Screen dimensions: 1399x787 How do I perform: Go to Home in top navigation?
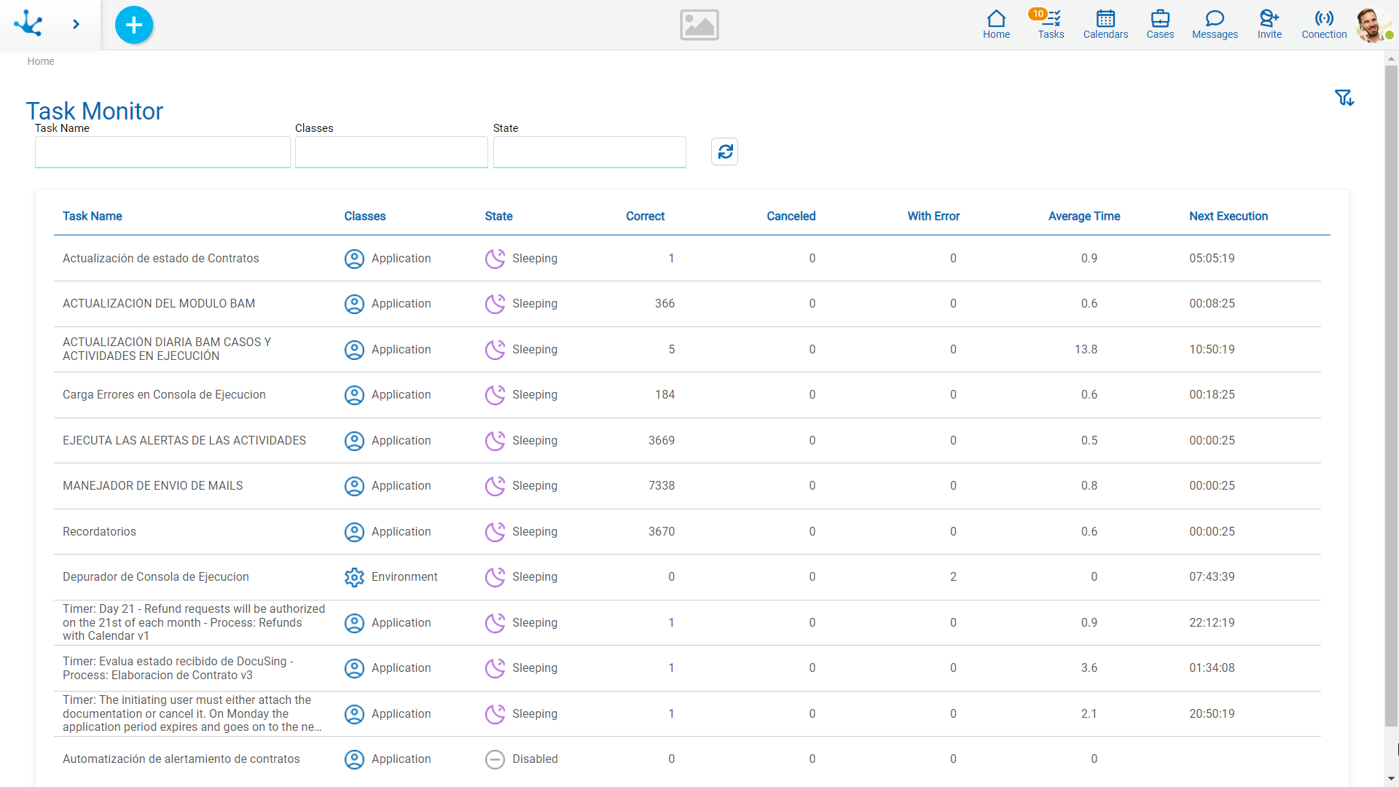click(x=995, y=24)
